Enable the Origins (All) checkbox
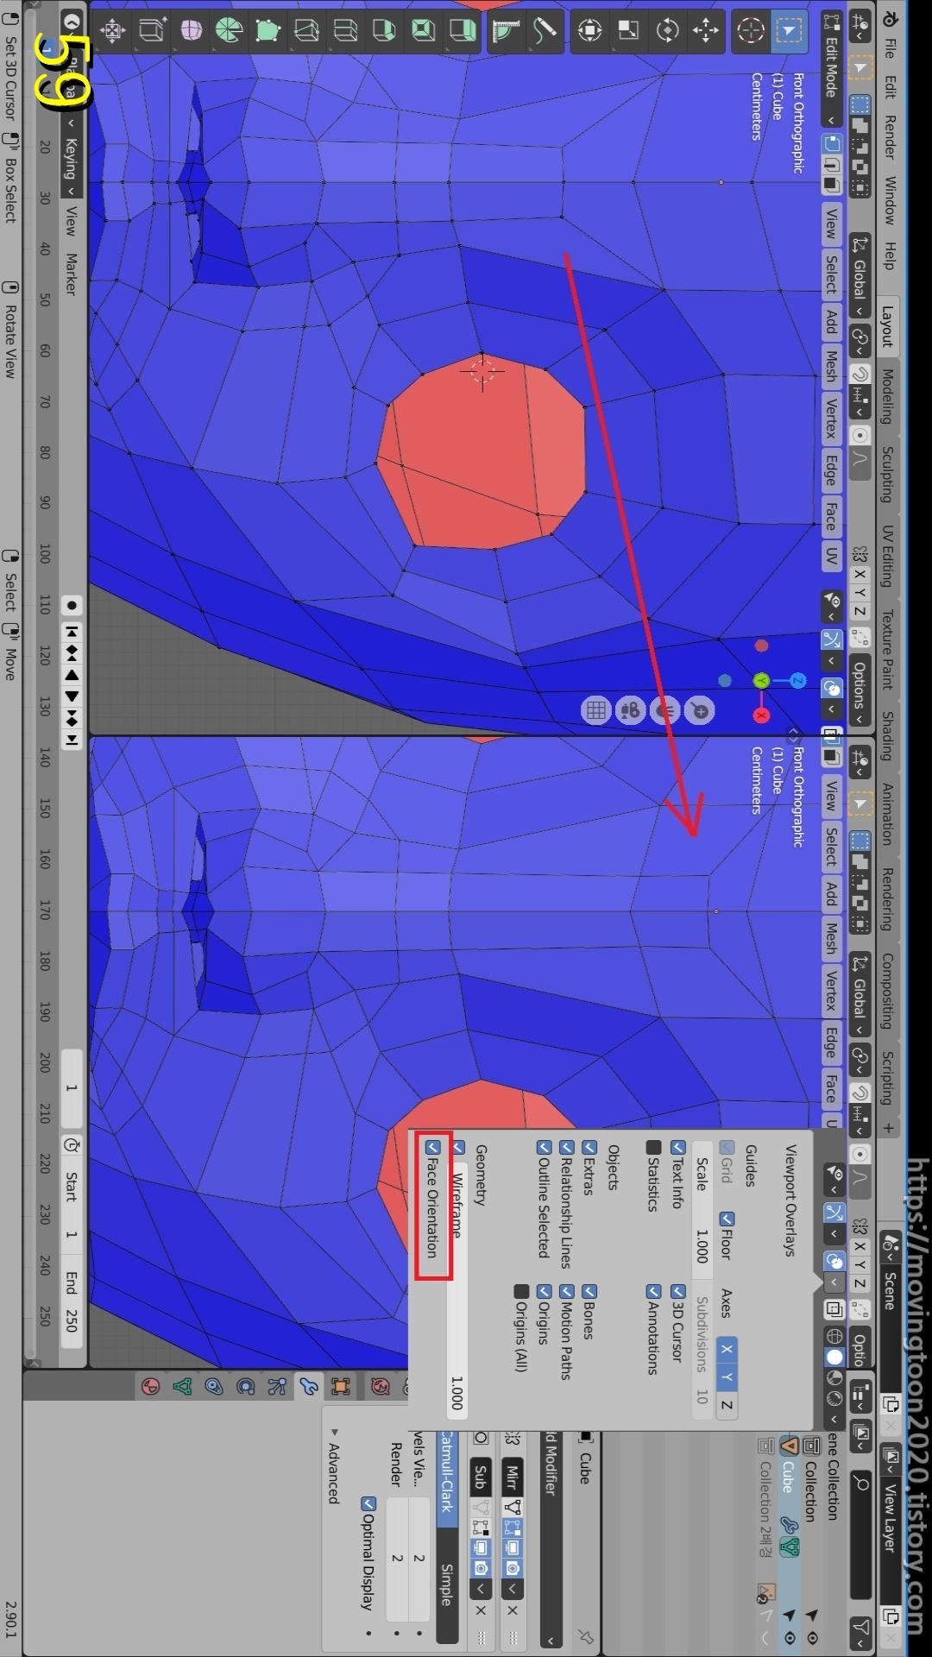Screen dimensions: 932x1657 coord(521,1291)
